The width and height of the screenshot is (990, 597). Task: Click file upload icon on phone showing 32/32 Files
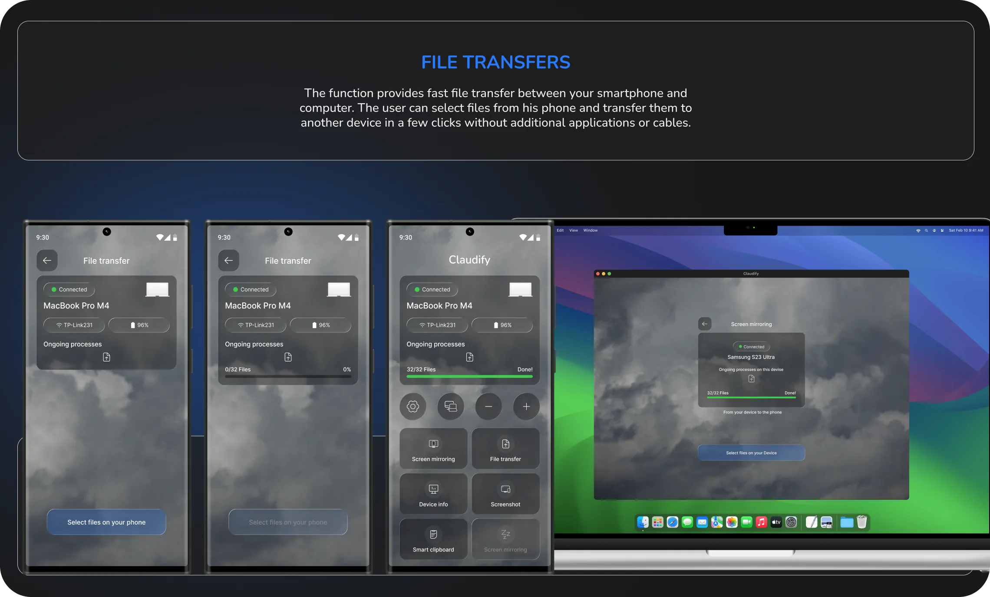[469, 357]
